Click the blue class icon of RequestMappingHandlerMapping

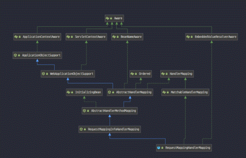pyautogui.click(x=159, y=148)
